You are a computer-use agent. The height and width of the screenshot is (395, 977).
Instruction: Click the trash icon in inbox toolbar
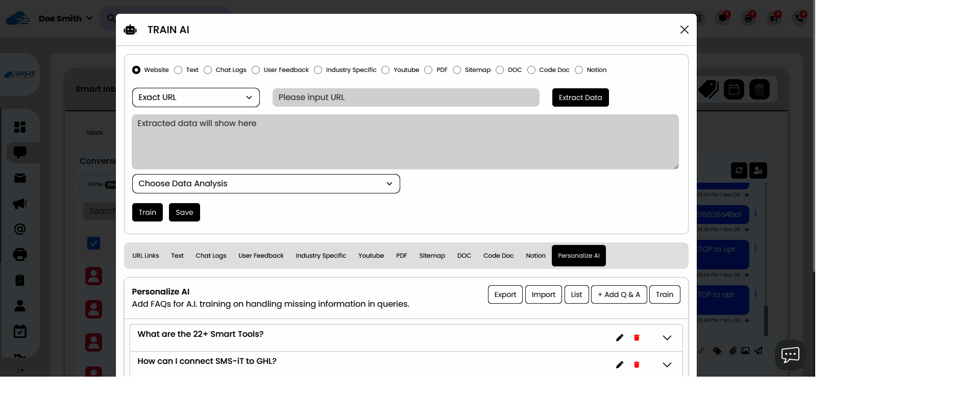click(x=759, y=90)
